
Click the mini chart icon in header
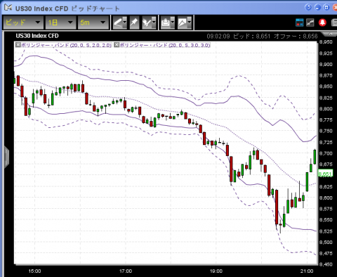[310, 22]
